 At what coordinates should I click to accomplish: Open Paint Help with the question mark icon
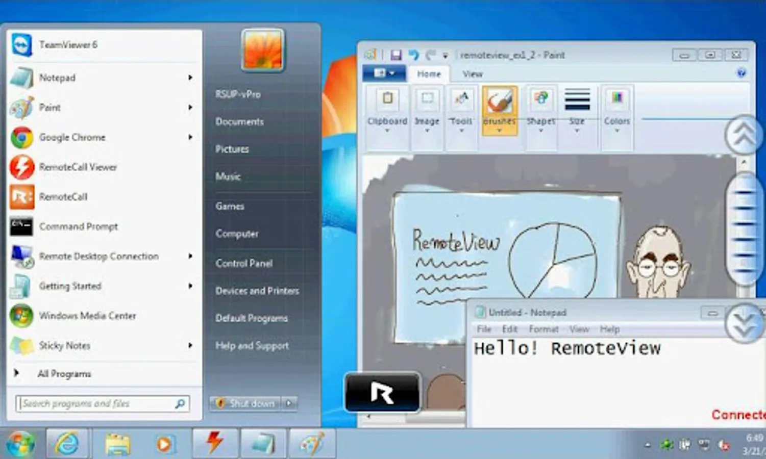tap(742, 73)
